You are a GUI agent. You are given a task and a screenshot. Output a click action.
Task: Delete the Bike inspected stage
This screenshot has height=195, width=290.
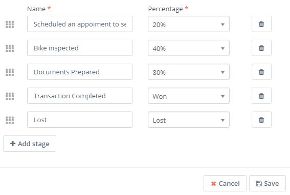click(261, 48)
